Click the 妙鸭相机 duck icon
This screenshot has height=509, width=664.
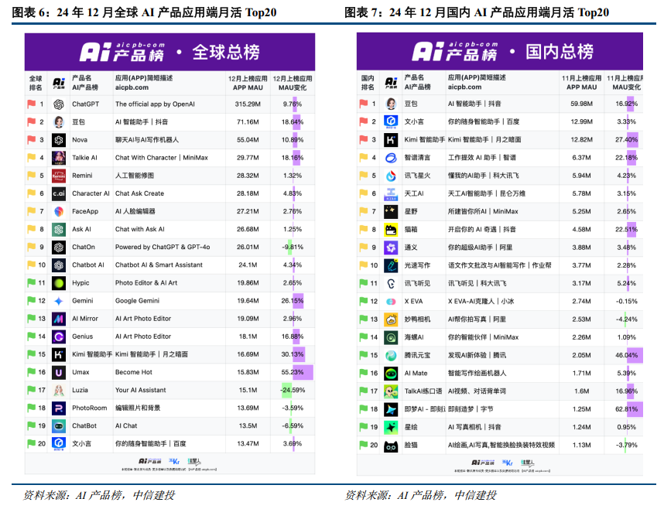tap(391, 319)
